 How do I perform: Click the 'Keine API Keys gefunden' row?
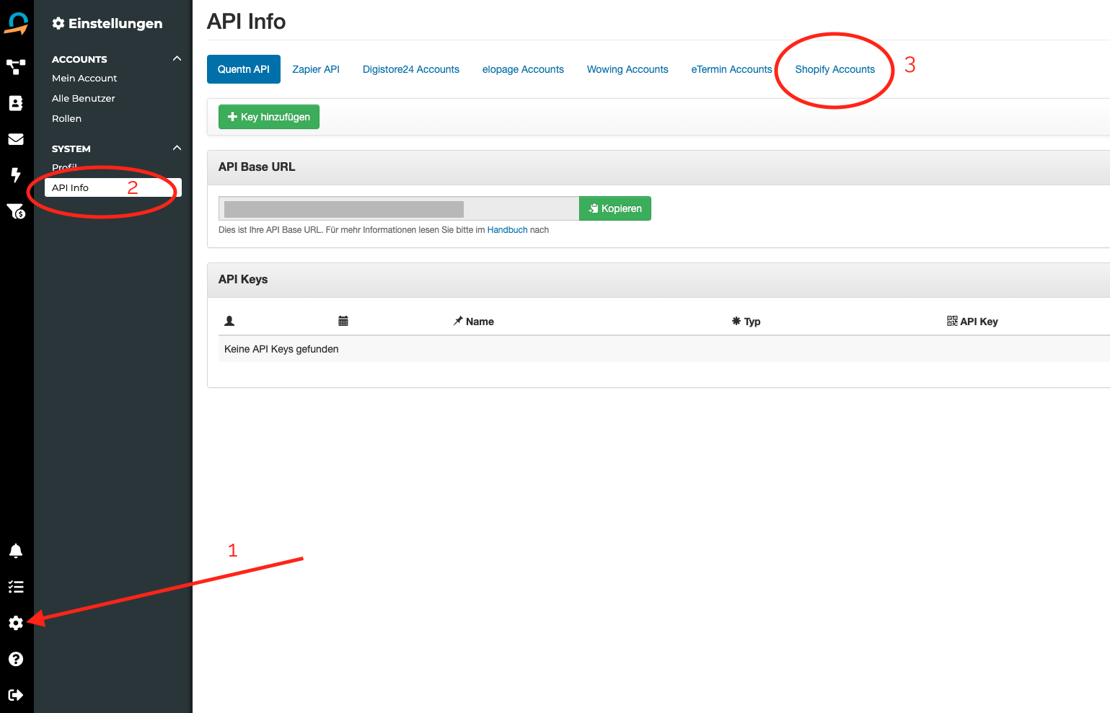[664, 349]
